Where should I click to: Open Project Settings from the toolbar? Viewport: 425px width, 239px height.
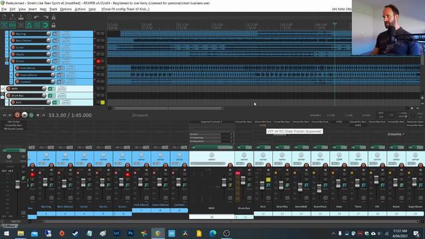point(29,17)
